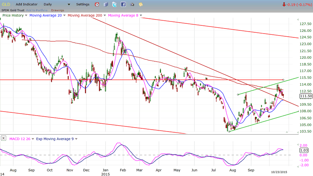This screenshot has width=313, height=176.
Task: Open the compare charts book icon
Action: (106, 4)
